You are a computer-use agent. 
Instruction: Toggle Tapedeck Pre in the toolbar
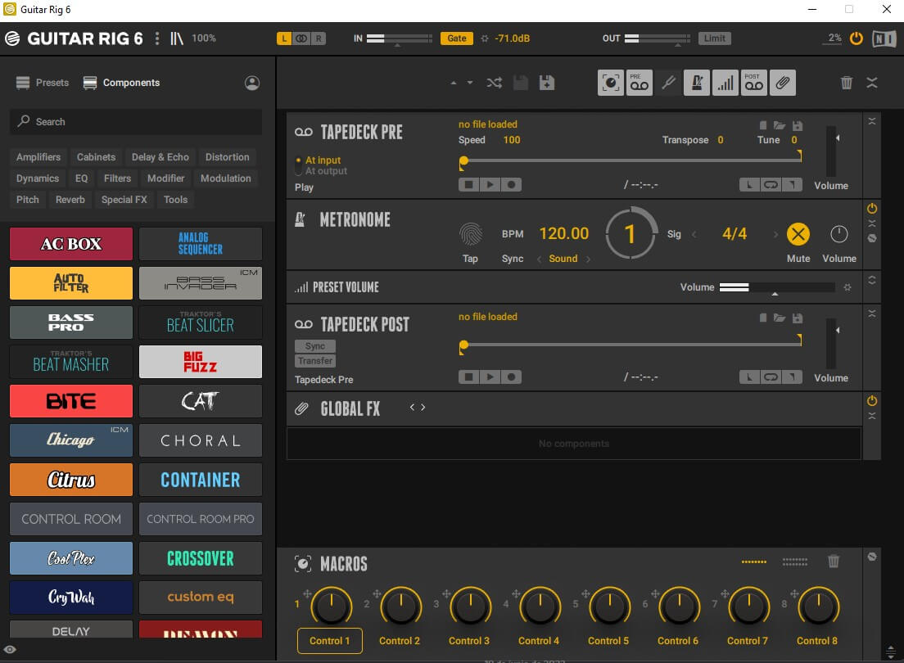(x=640, y=83)
